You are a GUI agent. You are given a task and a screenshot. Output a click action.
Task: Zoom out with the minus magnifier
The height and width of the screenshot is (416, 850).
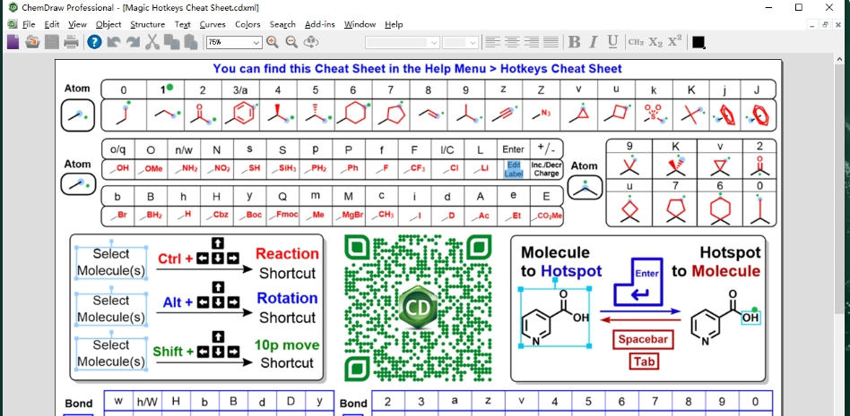(x=291, y=42)
